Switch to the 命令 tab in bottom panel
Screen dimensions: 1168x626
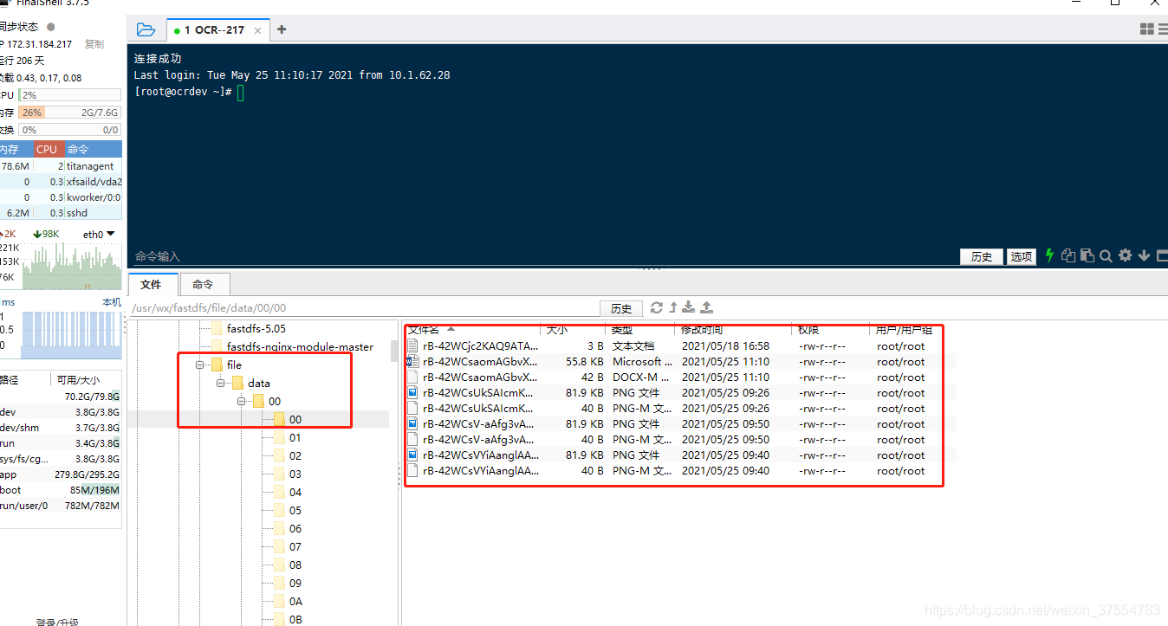pos(203,284)
